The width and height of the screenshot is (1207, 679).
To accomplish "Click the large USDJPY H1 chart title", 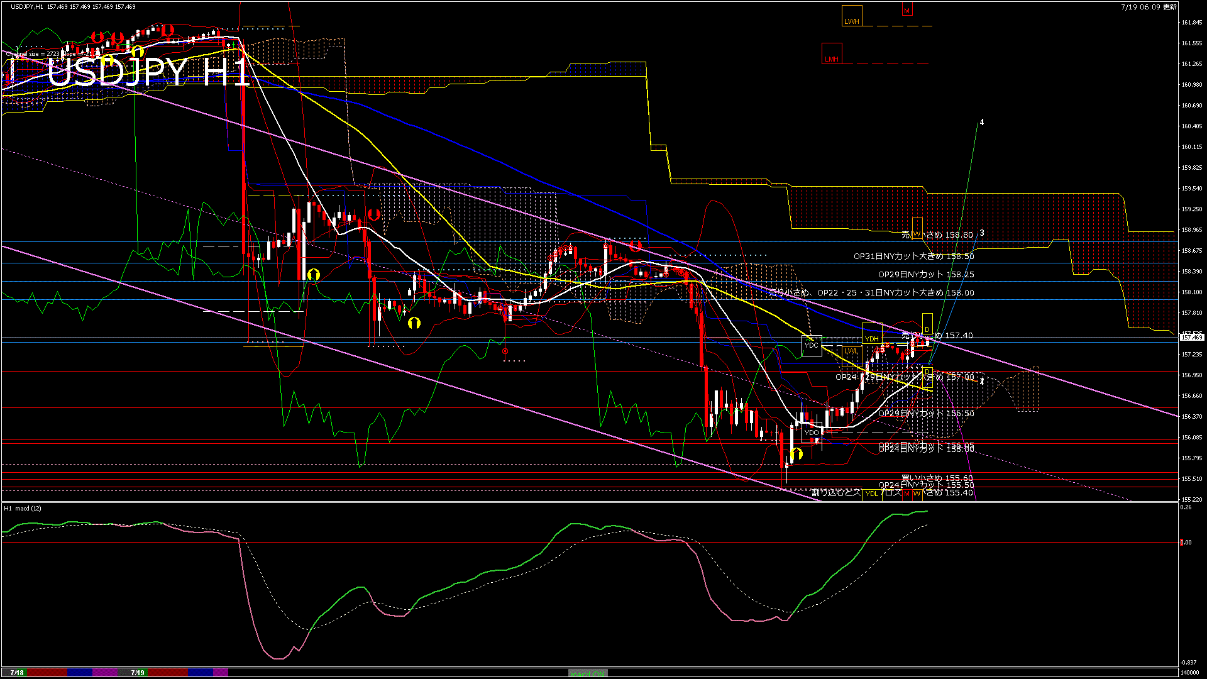I will tap(148, 72).
